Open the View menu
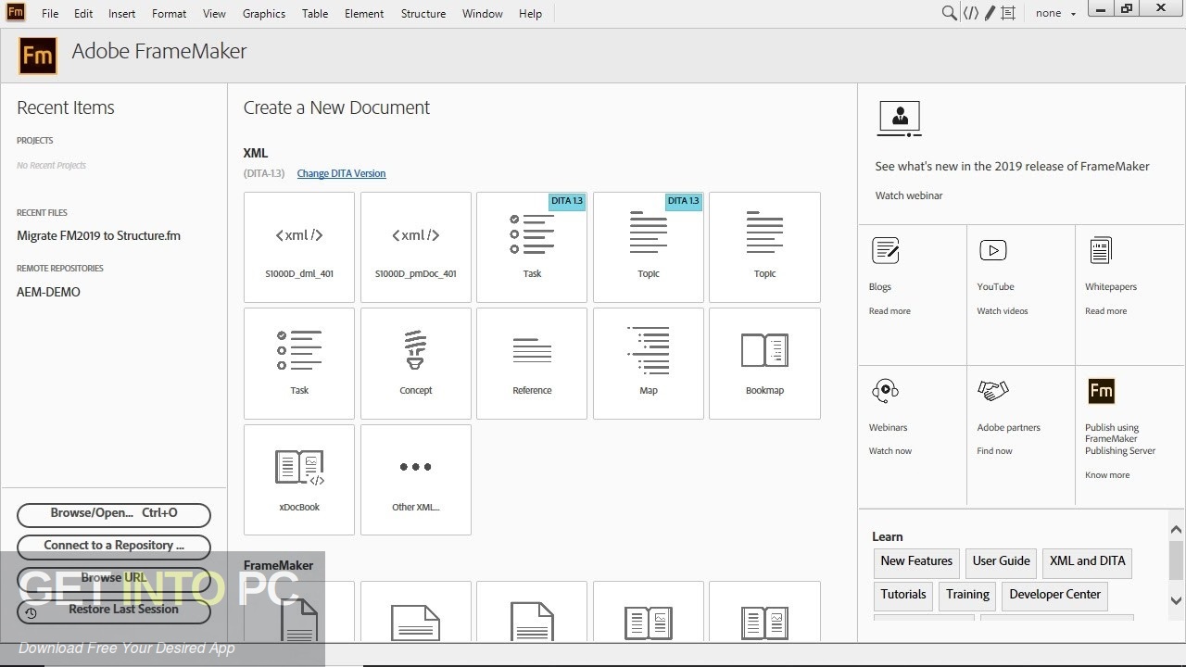This screenshot has height=667, width=1186. point(214,14)
